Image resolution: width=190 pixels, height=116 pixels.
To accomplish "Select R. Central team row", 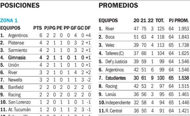I will coord(144,111).
